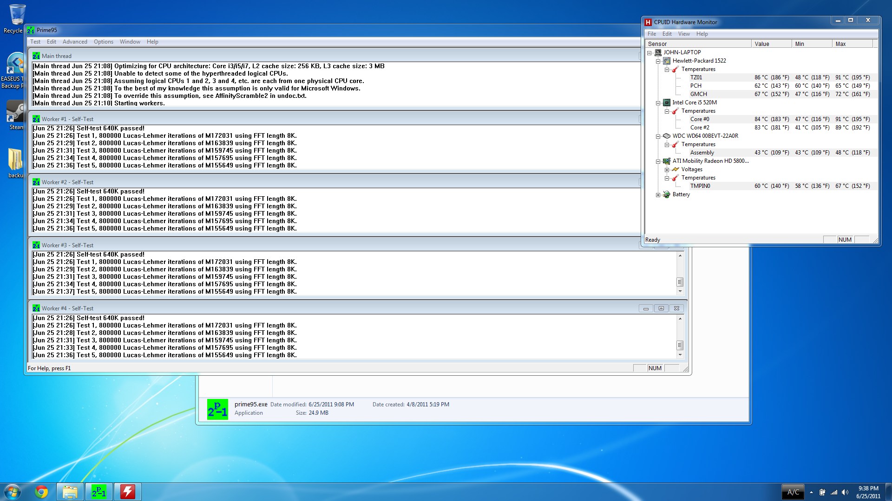
Task: Show hidden tray icons arrow
Action: click(811, 492)
